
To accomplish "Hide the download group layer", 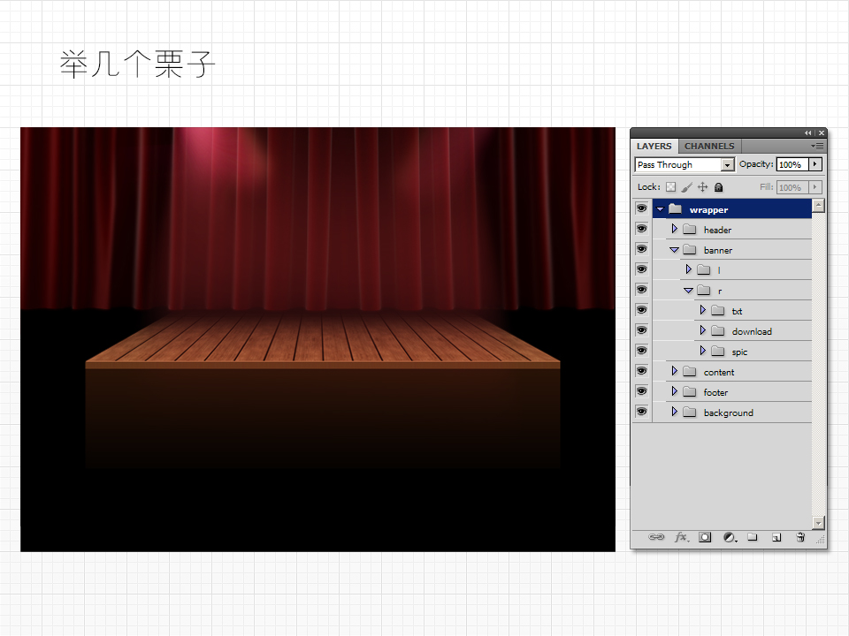I will tap(641, 331).
